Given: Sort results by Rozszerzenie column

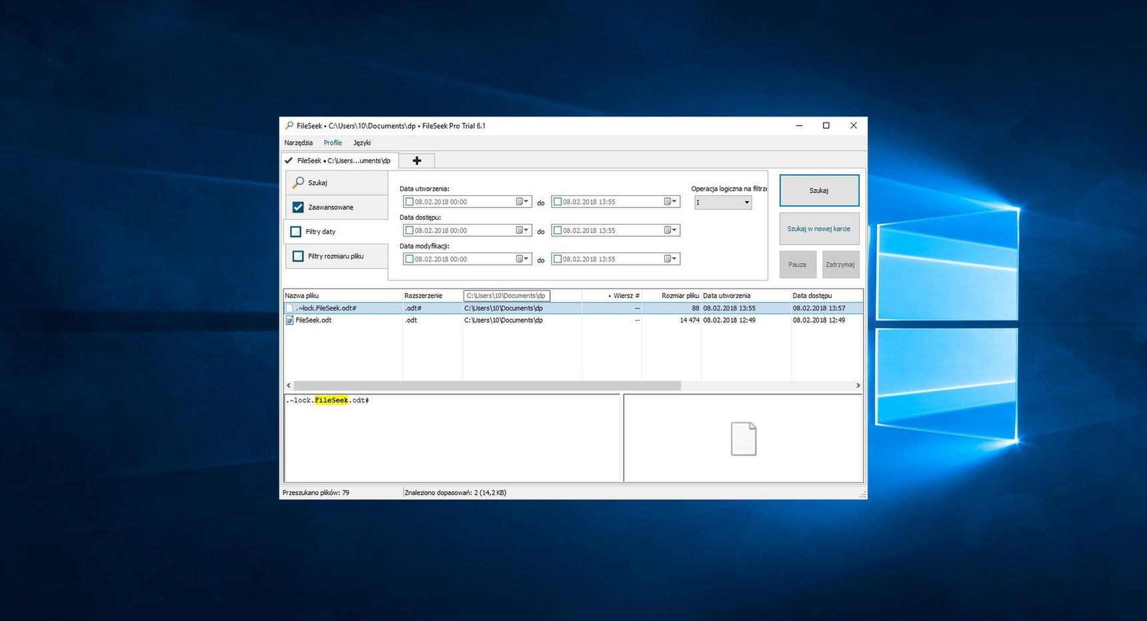Looking at the screenshot, I should pos(432,296).
